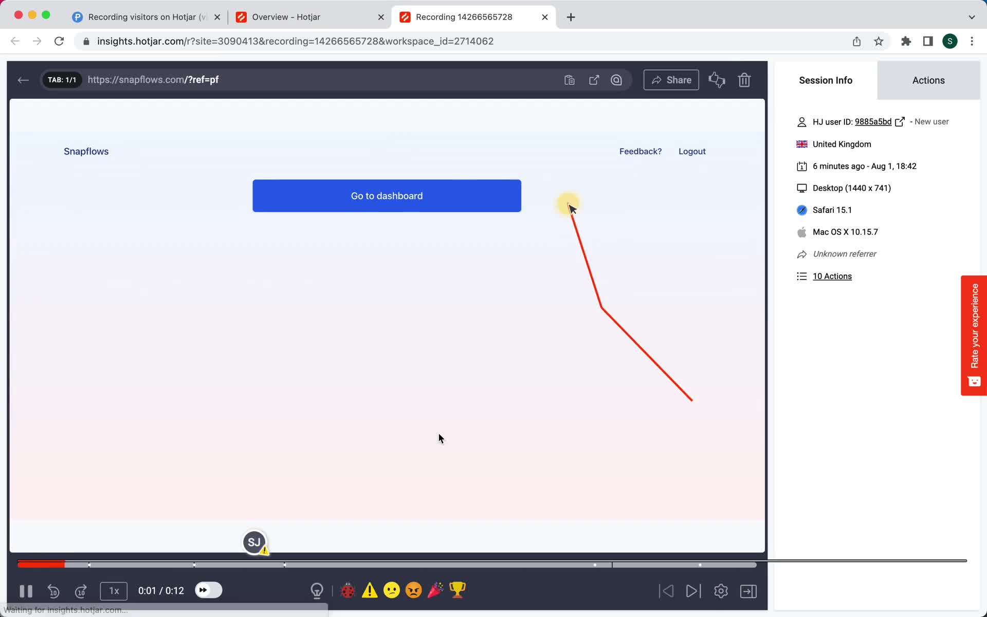Delete this session recording
The width and height of the screenshot is (987, 617).
(745, 80)
